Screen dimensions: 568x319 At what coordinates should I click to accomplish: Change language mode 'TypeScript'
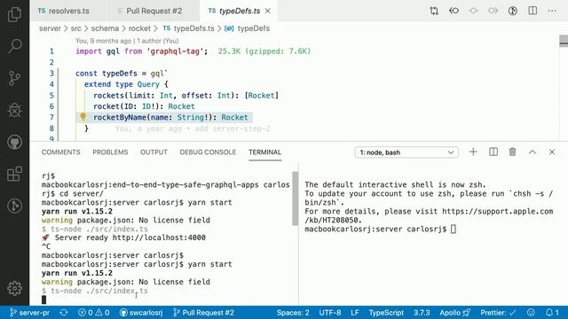coord(386,313)
